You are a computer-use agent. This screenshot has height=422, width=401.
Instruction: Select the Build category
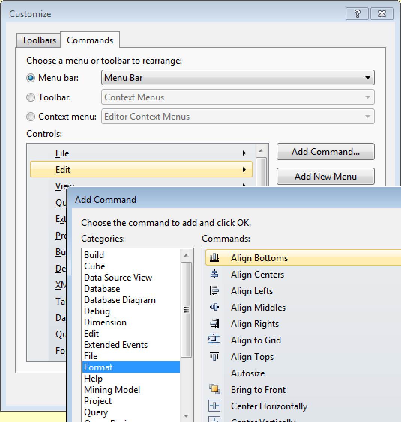[x=131, y=255]
